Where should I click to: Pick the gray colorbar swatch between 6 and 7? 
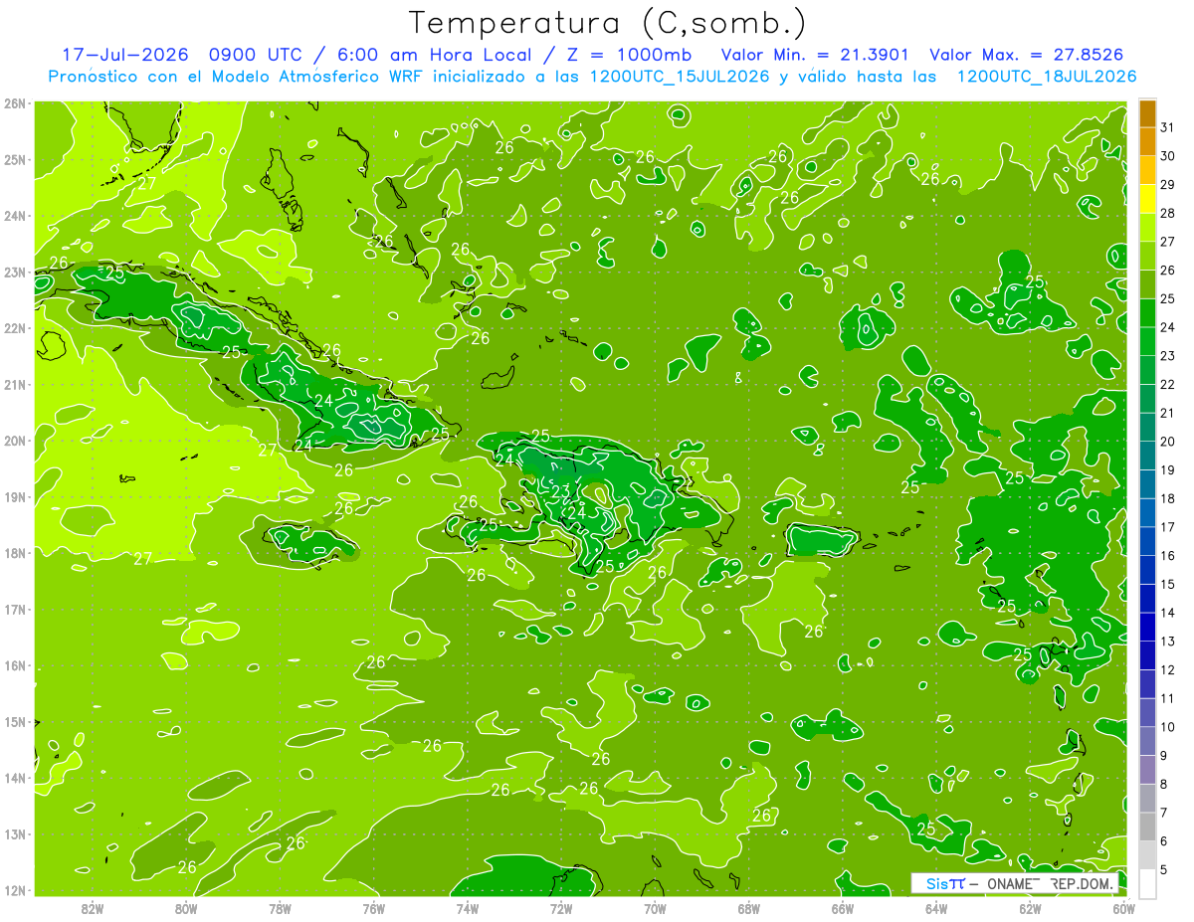point(1147,827)
